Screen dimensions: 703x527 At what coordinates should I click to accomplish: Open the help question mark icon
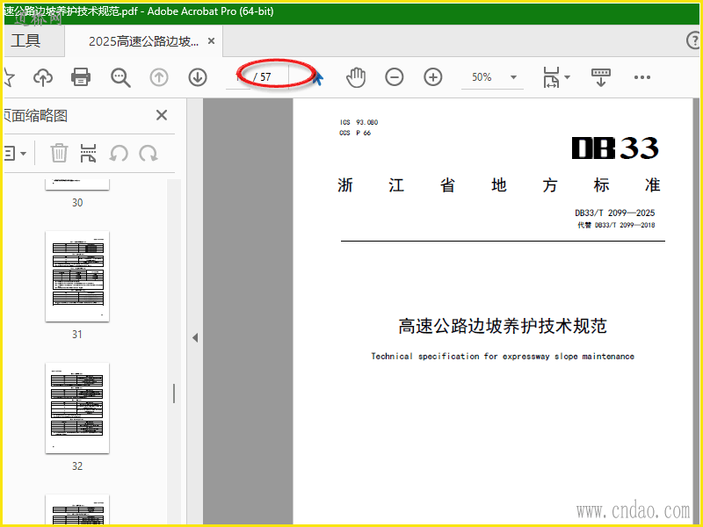[693, 40]
